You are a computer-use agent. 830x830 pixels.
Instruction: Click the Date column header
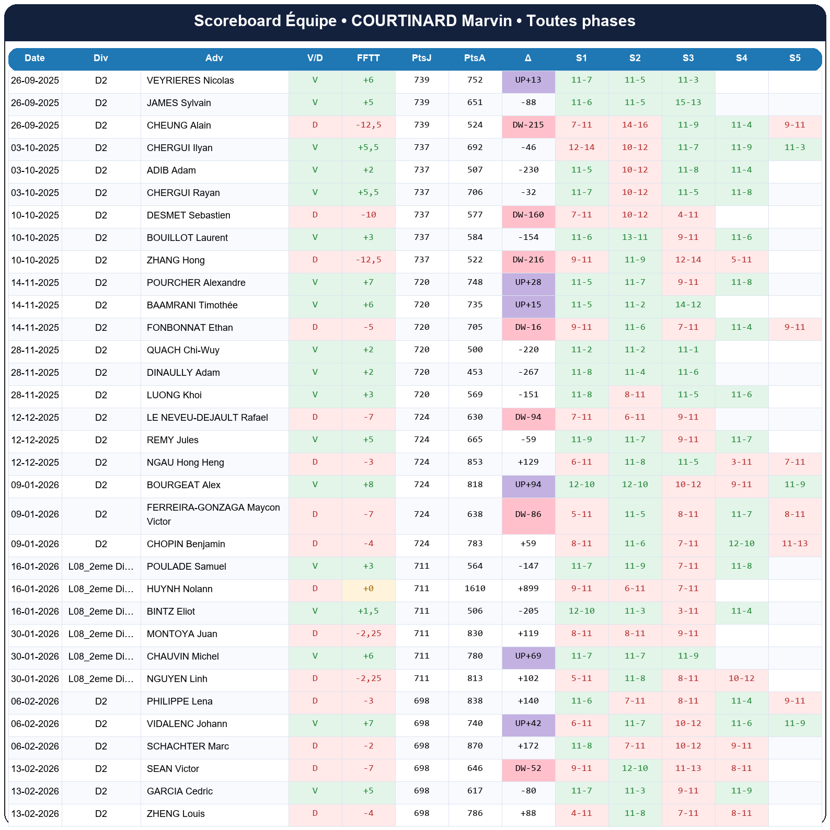point(34,58)
